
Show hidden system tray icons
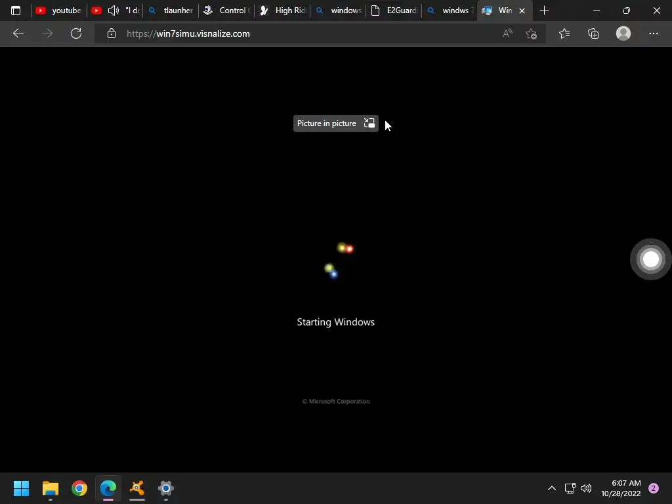(x=551, y=488)
